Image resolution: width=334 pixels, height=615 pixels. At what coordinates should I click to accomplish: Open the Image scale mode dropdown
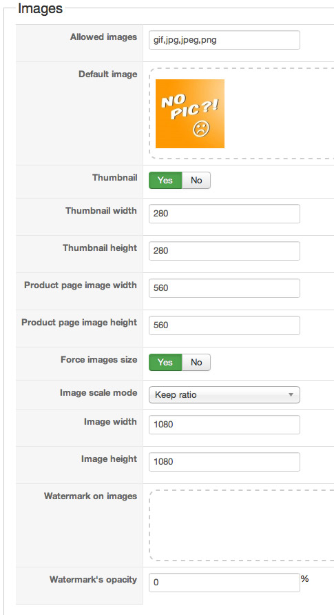coord(225,395)
